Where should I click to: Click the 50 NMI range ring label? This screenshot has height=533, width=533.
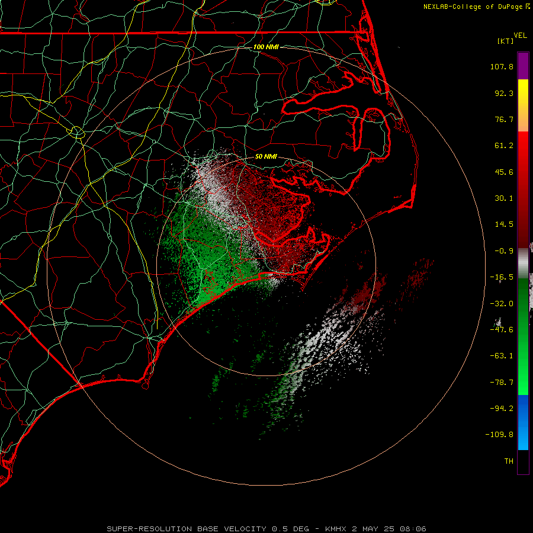pyautogui.click(x=266, y=157)
